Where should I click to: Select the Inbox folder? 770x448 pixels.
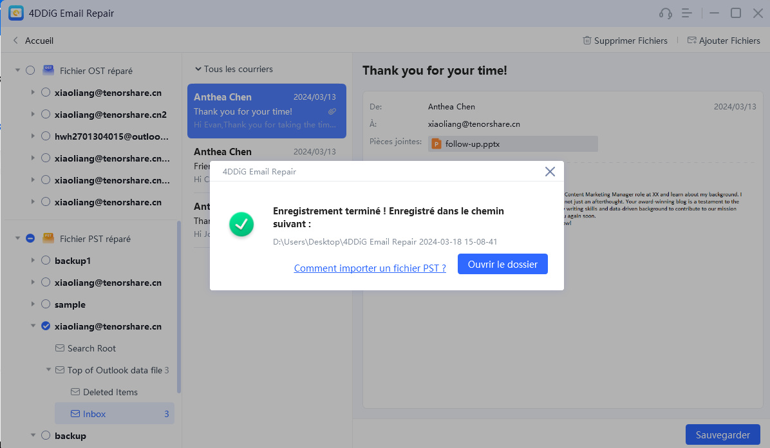115,414
